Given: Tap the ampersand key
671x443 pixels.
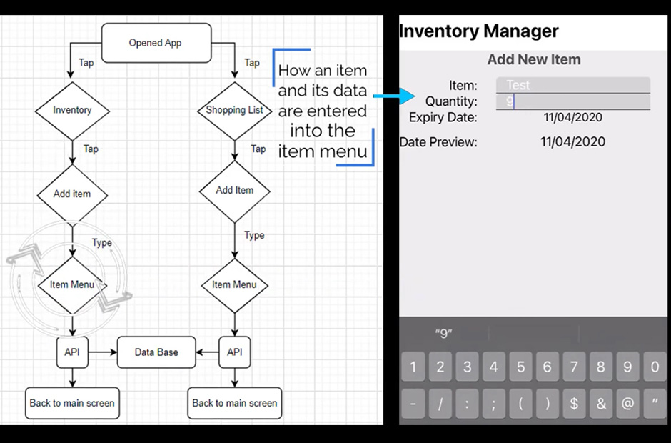Looking at the screenshot, I should [601, 404].
